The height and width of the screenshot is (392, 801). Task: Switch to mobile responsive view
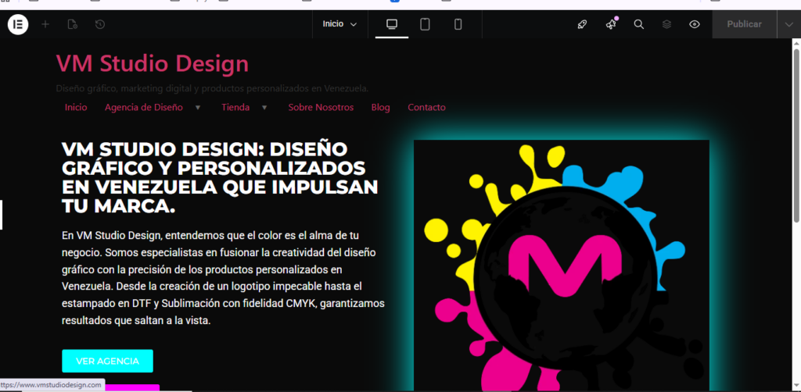click(458, 24)
